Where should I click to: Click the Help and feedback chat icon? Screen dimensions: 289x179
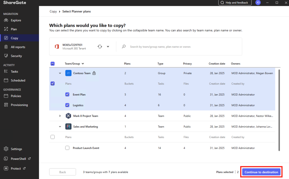point(222,3)
